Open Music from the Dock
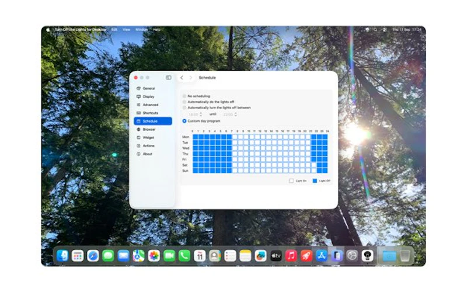This screenshot has height=292, width=467. click(x=291, y=256)
